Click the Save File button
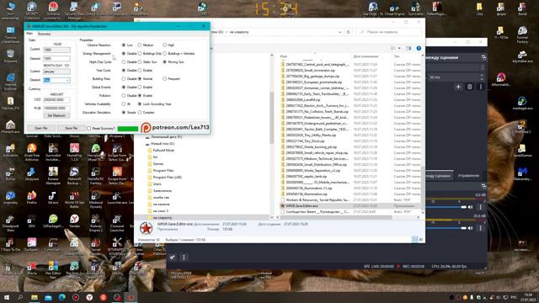The width and height of the screenshot is (539, 303). click(x=71, y=128)
